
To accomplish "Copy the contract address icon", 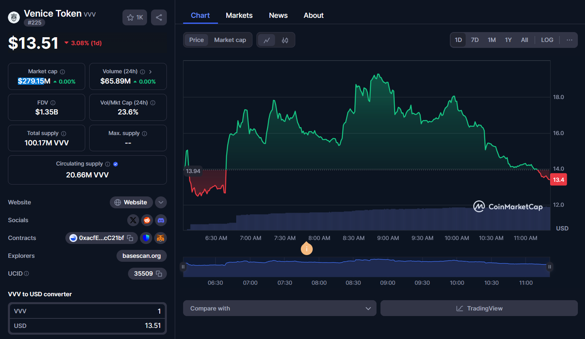I will click(x=131, y=238).
